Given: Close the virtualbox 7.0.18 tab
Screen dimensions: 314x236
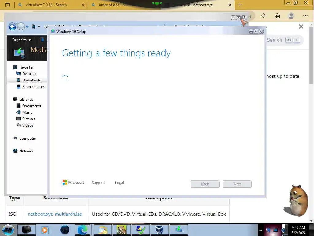Looking at the screenshot, I should tap(83, 5).
